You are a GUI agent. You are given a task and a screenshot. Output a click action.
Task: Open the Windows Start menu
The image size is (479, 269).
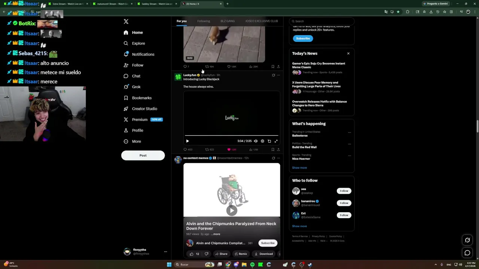click(169, 265)
